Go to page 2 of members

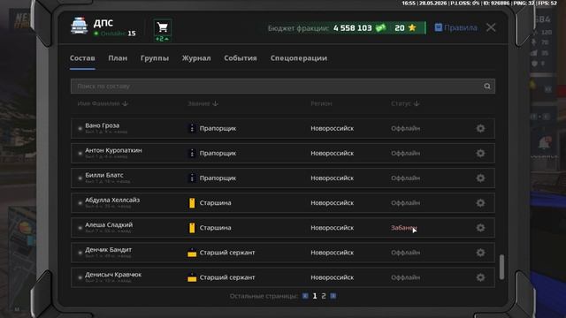point(324,296)
